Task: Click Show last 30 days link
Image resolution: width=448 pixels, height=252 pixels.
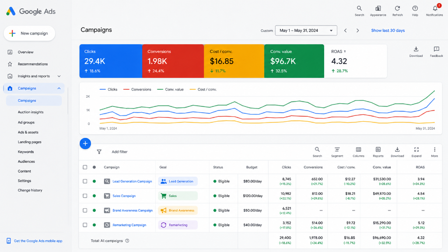Action: click(x=388, y=31)
